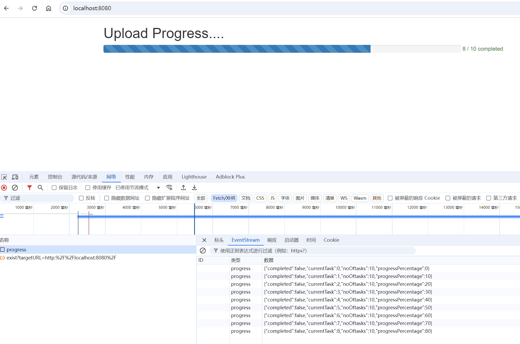This screenshot has width=520, height=344.
Task: Tick the 反转 checkbox
Action: (81, 198)
